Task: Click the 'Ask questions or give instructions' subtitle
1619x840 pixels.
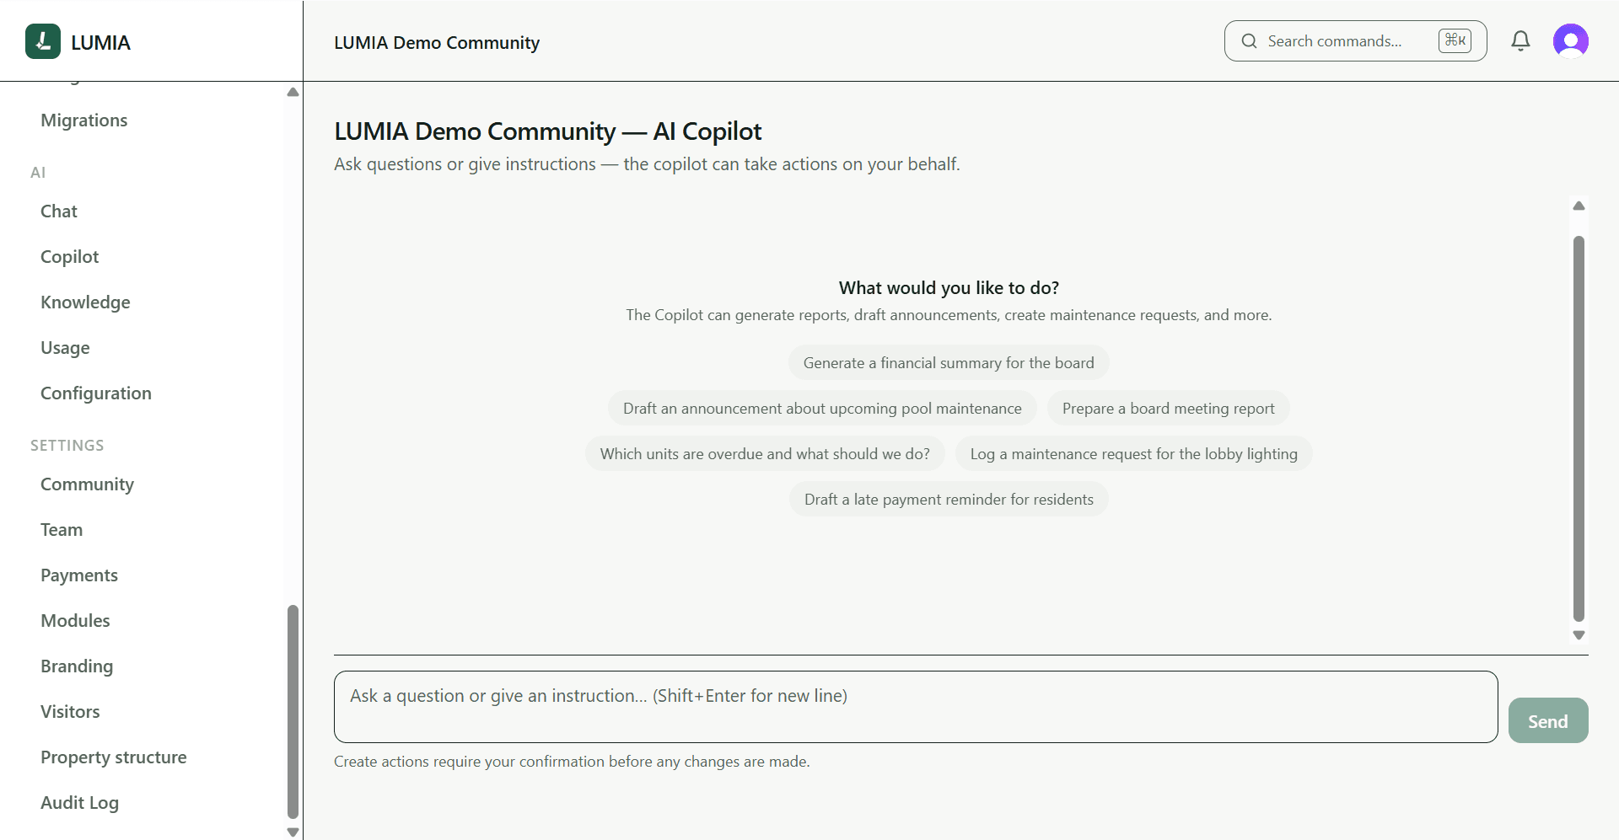Action: [x=647, y=164]
